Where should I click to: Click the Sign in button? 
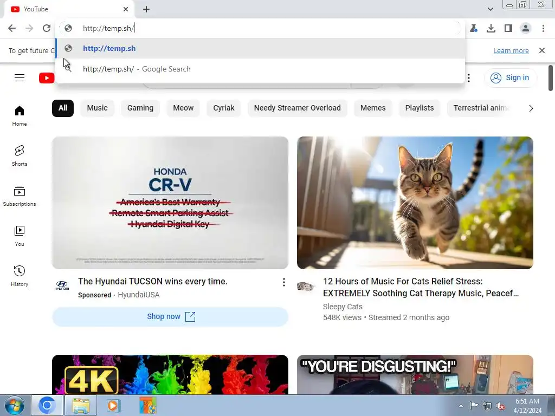tap(510, 77)
